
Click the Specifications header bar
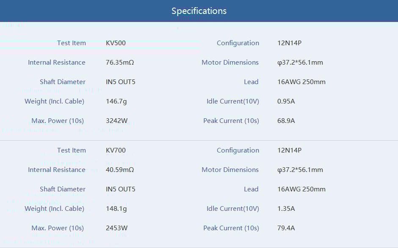(199, 11)
